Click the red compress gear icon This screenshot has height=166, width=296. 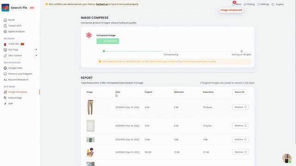pos(89,35)
